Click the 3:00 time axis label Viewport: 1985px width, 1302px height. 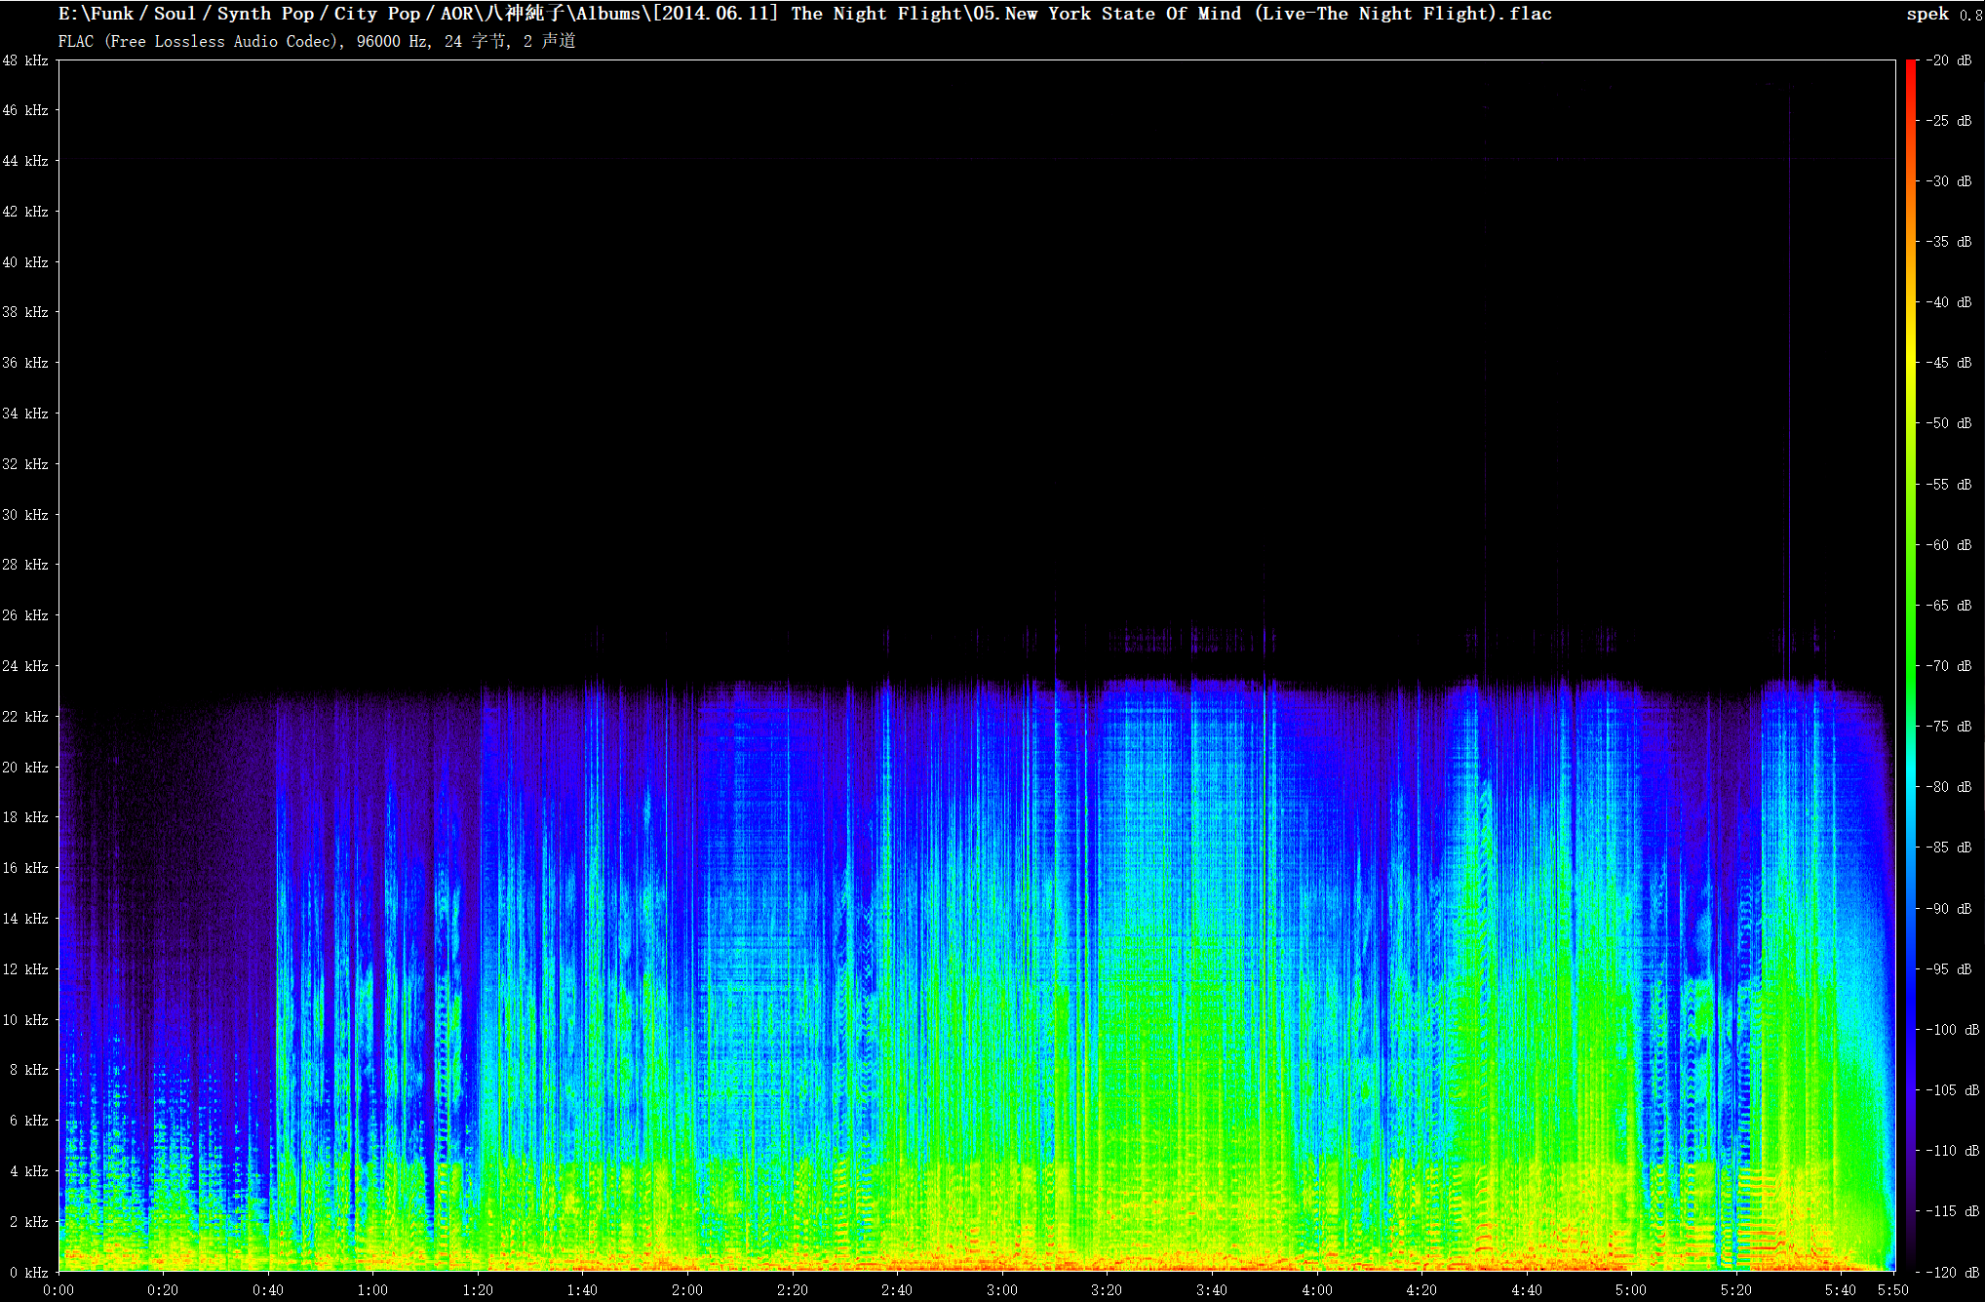1002,1290
